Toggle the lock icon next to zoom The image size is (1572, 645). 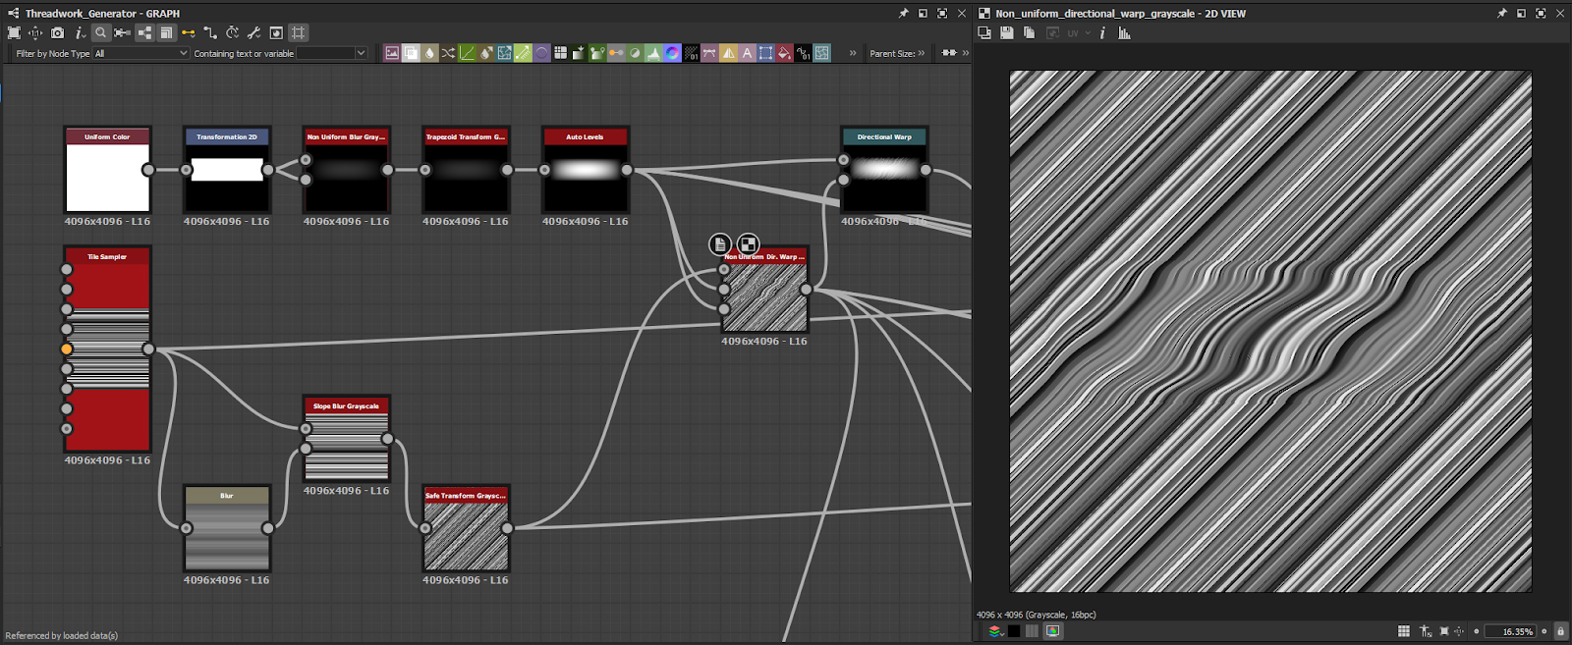click(x=1560, y=631)
